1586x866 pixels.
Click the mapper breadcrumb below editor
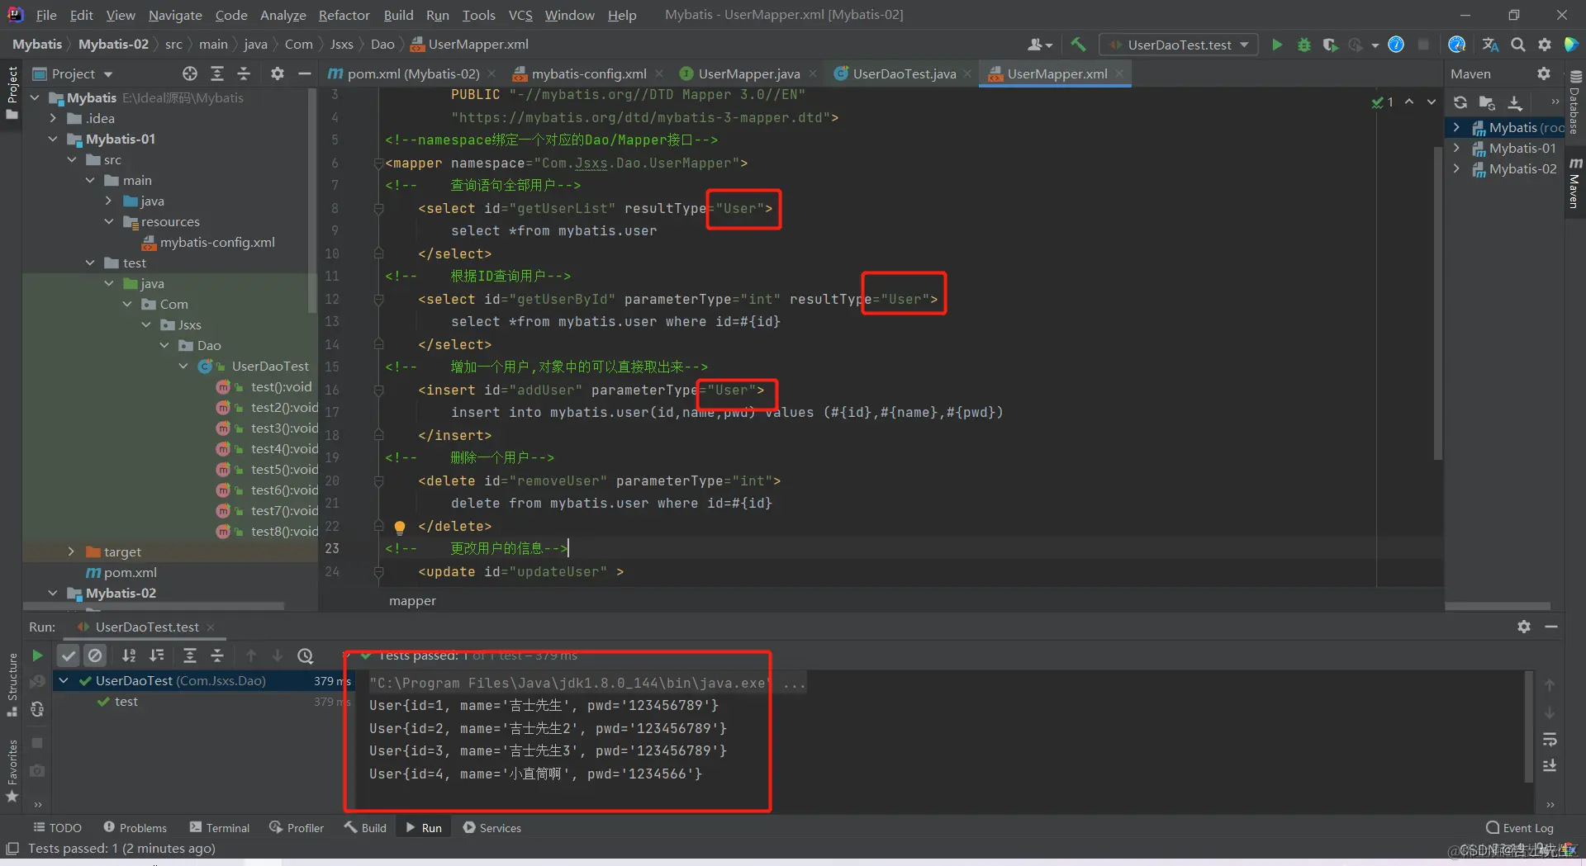coord(412,600)
